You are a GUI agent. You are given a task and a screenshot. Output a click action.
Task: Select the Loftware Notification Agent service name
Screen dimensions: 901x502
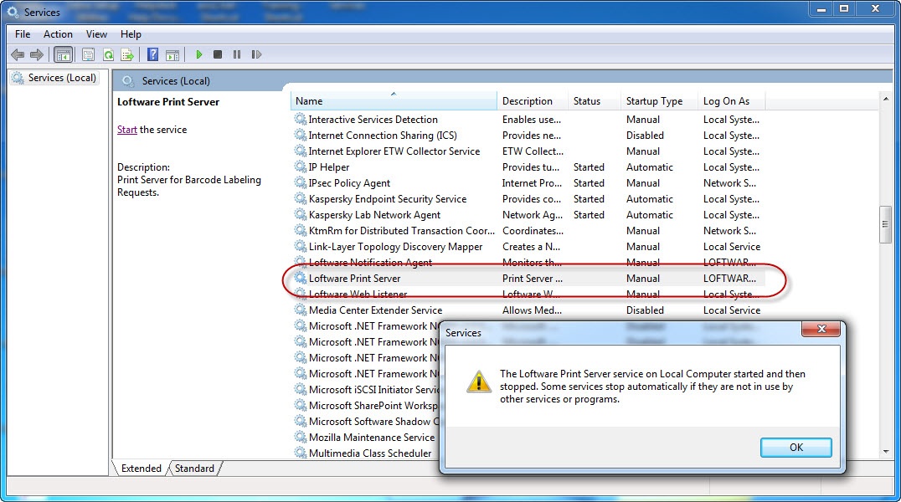(371, 262)
